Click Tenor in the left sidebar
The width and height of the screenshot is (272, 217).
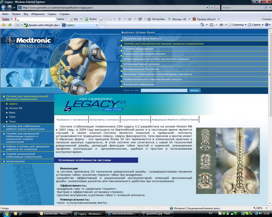(x=13, y=122)
